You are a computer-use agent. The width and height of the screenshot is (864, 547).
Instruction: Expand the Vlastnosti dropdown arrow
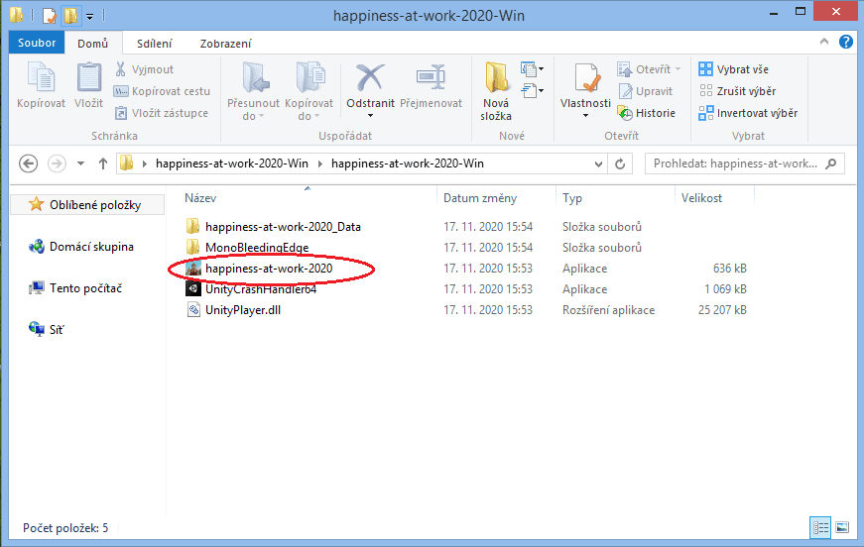[x=585, y=116]
